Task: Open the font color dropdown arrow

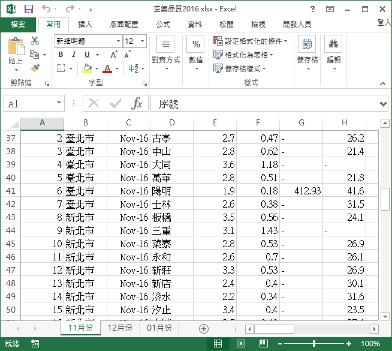Action: 117,68
